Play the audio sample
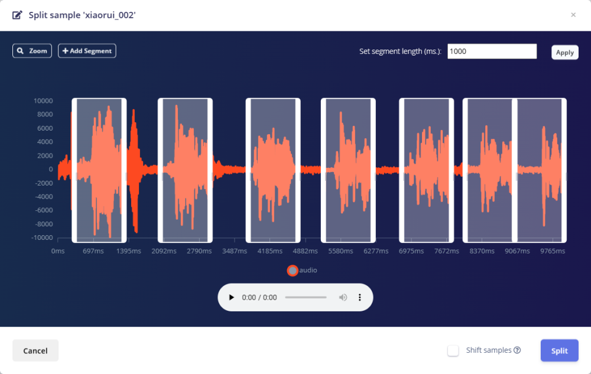Screen dimensions: 591x374 [232, 297]
